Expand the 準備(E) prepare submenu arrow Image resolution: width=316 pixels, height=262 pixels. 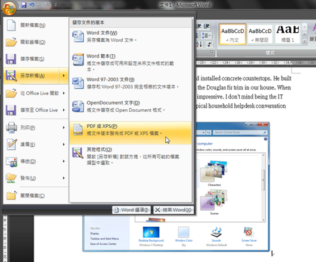64,144
